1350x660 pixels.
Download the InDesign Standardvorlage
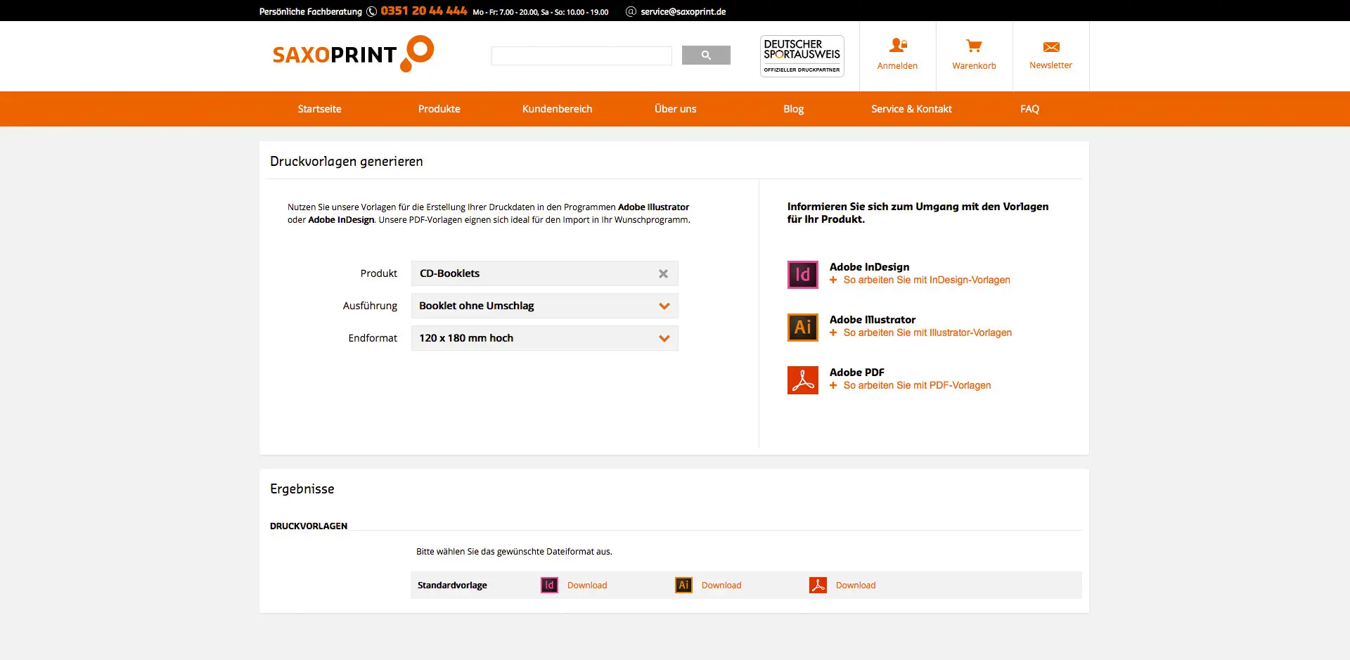click(x=586, y=585)
